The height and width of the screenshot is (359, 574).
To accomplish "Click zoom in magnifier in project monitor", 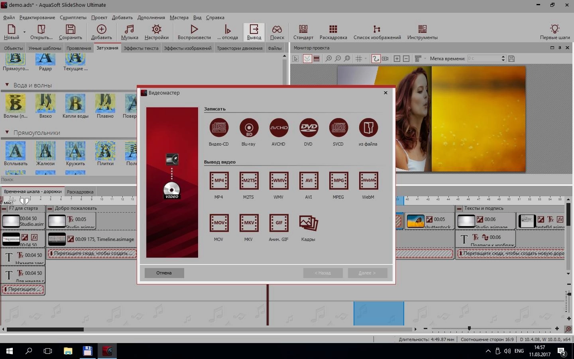I will click(x=328, y=59).
